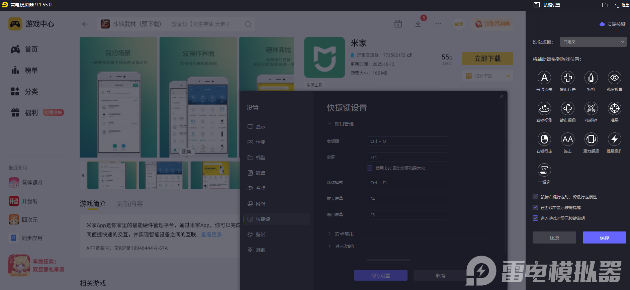This screenshot has width=630, height=290.
Task: Click the 迷你模式 Ctrl + F1 shortcut field
Action: point(407,183)
